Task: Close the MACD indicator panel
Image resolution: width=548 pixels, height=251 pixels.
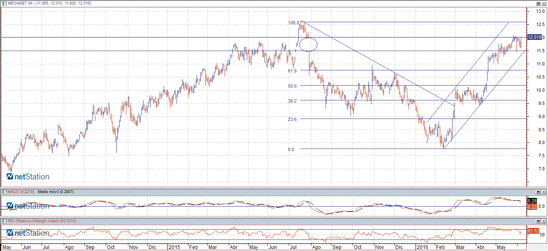Action: (x=544, y=192)
